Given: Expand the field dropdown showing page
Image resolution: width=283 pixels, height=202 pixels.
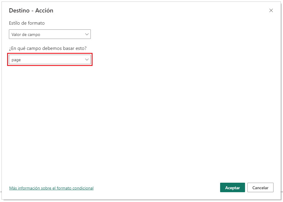Looking at the screenshot, I should point(50,60).
